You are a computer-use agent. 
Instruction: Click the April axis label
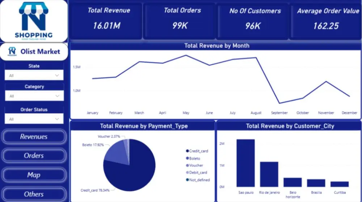[x=163, y=113]
